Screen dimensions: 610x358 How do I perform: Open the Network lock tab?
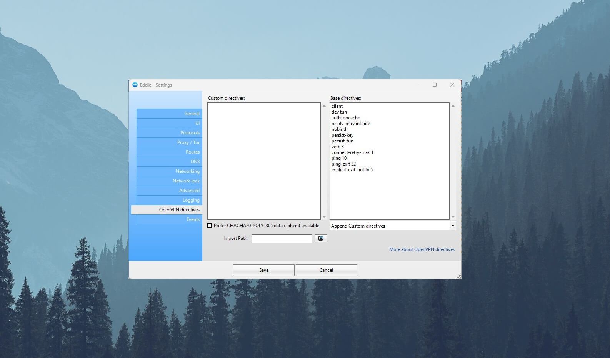pos(169,181)
